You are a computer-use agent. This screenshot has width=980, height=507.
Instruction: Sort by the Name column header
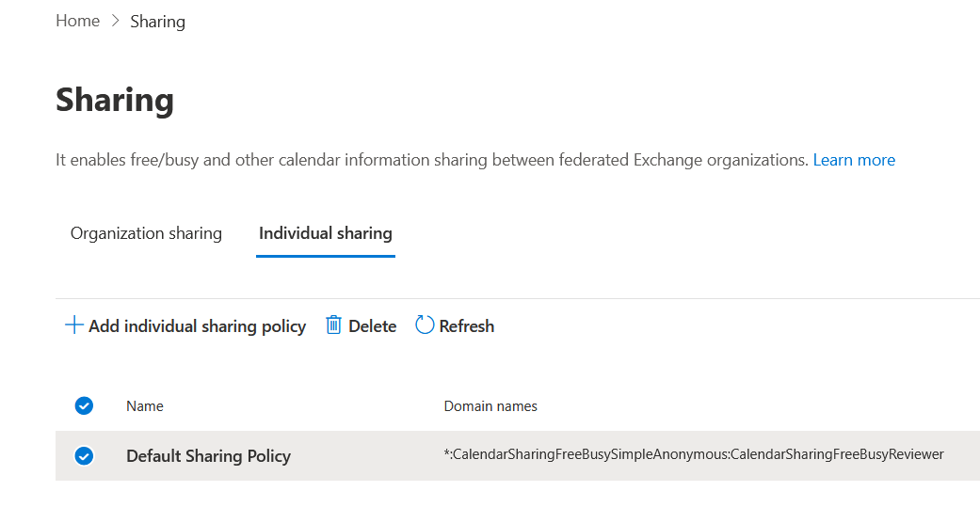(x=144, y=405)
